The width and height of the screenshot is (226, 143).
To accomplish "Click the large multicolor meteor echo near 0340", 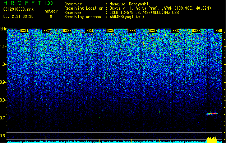I will 212,114.
